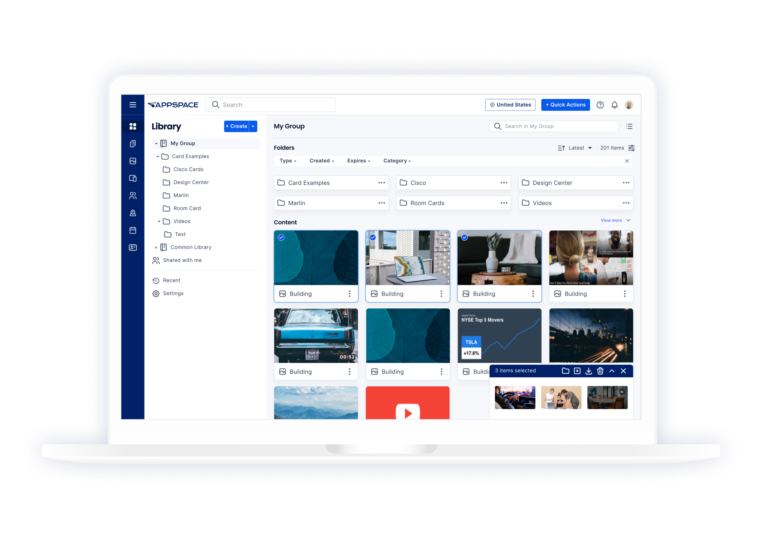Open the devices icon in sidebar

(133, 178)
